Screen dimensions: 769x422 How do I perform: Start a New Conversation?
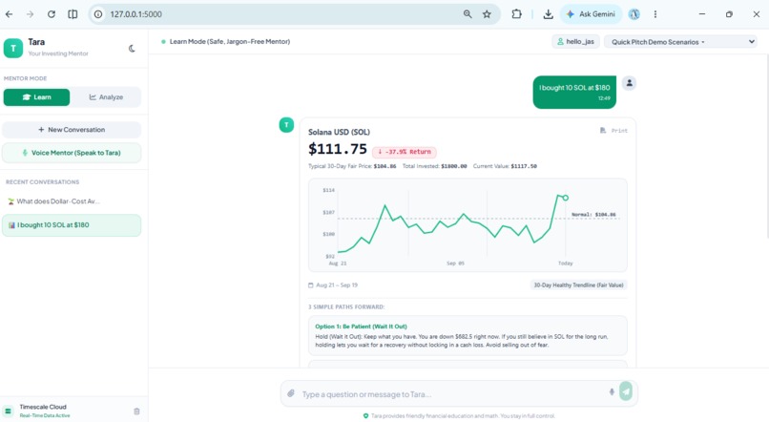pos(72,130)
